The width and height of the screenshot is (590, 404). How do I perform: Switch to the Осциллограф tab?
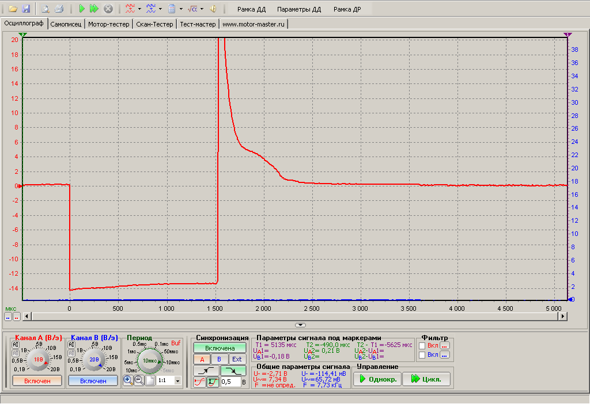coord(24,23)
